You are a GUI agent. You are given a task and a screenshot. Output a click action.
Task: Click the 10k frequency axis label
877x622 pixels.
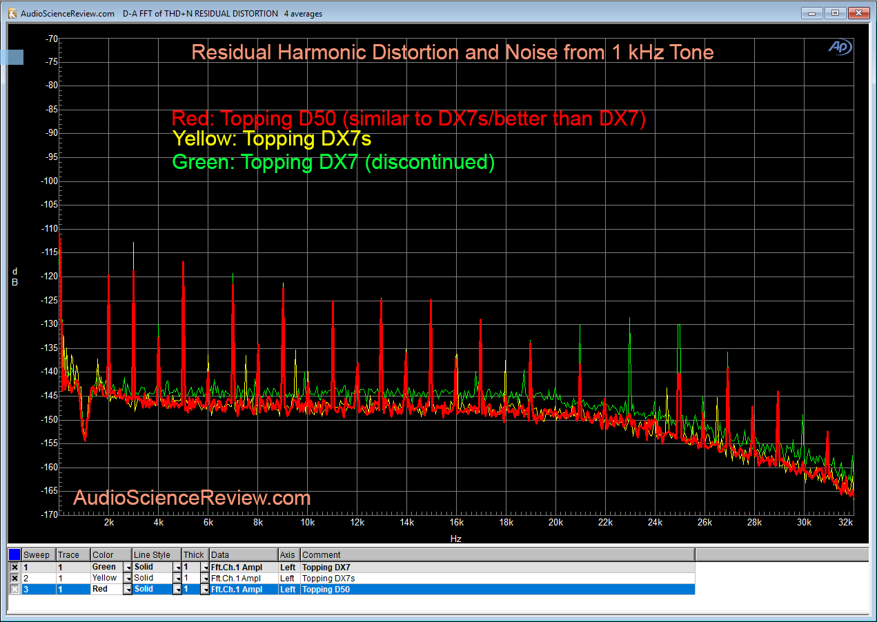coord(307,523)
